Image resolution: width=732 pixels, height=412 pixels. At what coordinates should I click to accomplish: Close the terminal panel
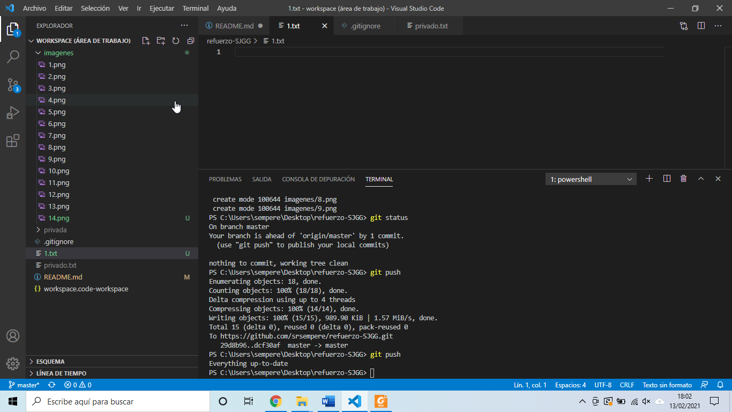(x=718, y=179)
